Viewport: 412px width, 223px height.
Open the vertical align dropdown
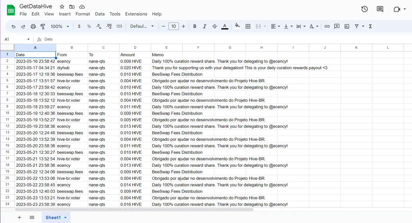tap(288, 26)
